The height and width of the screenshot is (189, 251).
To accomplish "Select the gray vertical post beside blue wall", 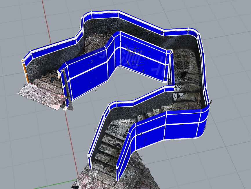I will (x=67, y=88).
